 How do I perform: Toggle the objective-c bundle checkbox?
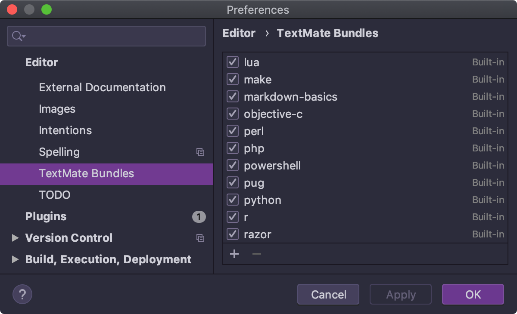pos(233,114)
